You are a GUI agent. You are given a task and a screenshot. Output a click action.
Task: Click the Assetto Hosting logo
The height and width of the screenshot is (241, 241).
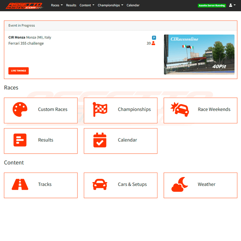click(25, 6)
